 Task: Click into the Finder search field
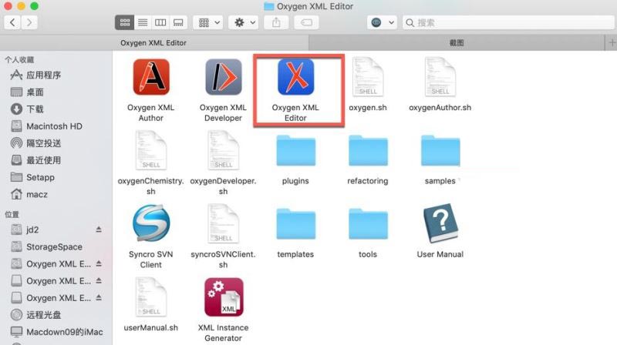point(509,23)
